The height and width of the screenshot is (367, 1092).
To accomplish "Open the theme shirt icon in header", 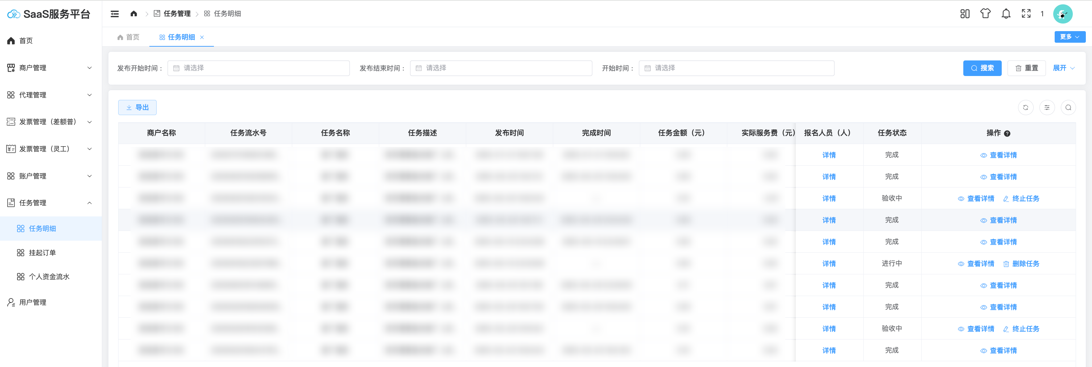I will click(985, 14).
